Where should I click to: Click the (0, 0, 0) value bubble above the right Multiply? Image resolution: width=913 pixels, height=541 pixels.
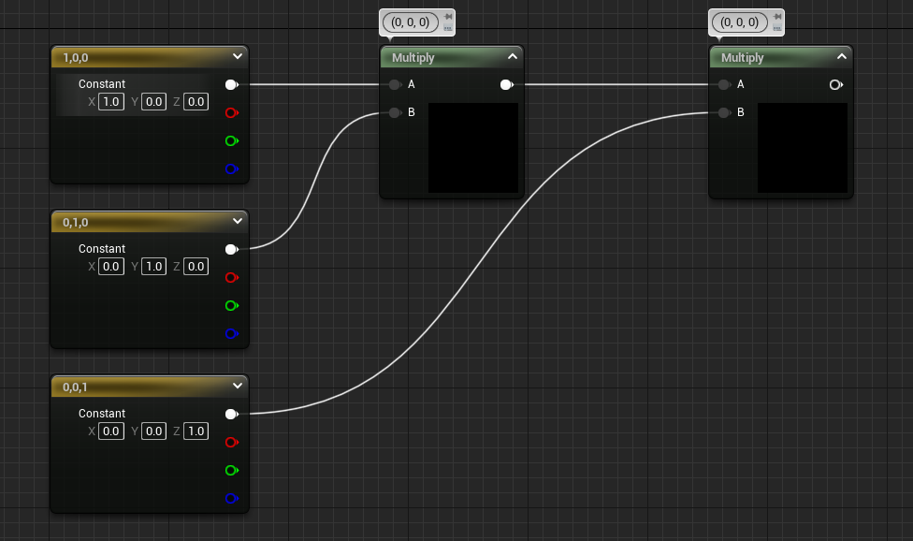pyautogui.click(x=739, y=22)
